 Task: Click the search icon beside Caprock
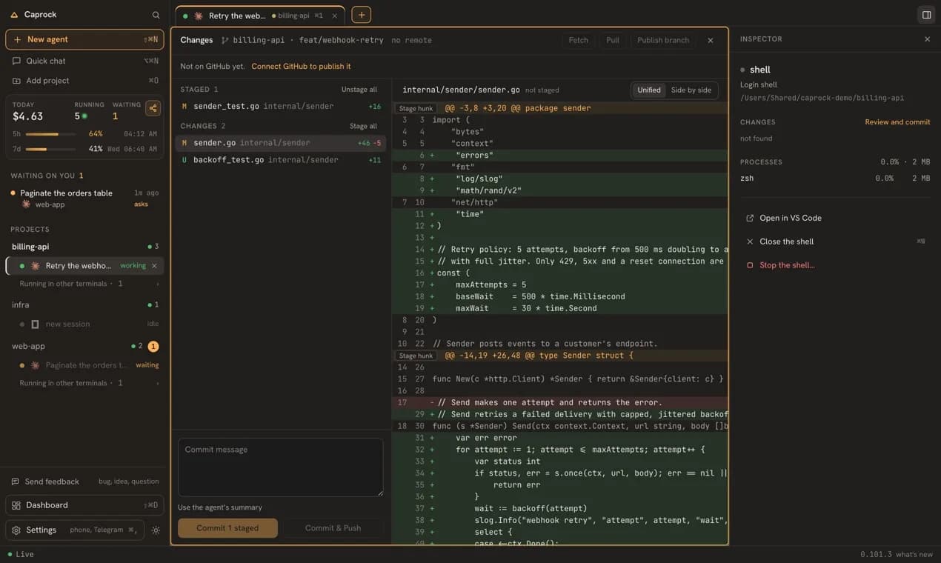(156, 15)
